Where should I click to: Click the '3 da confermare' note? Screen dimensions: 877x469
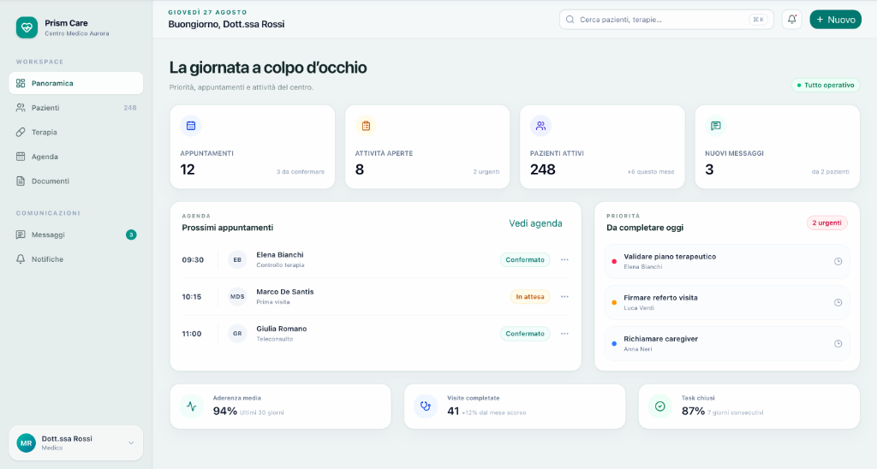tap(301, 172)
